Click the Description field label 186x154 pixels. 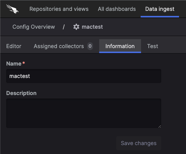(x=21, y=93)
